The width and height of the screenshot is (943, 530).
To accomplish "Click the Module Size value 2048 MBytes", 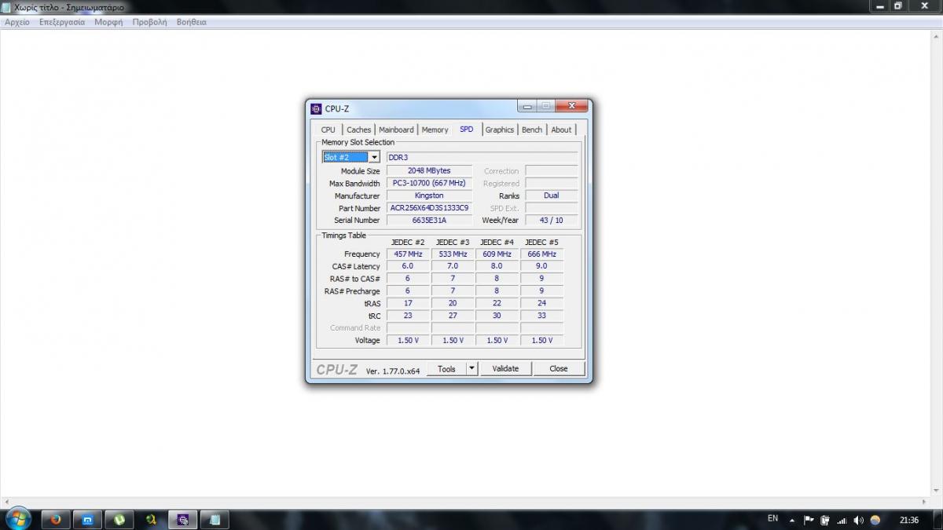I will [x=429, y=170].
